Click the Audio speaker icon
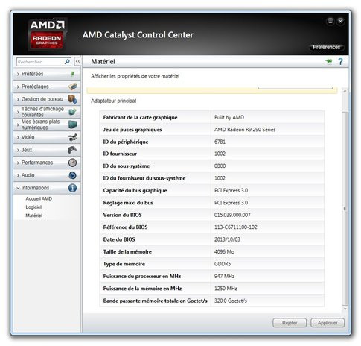Viewport: 361px width, 346px height. (x=72, y=175)
